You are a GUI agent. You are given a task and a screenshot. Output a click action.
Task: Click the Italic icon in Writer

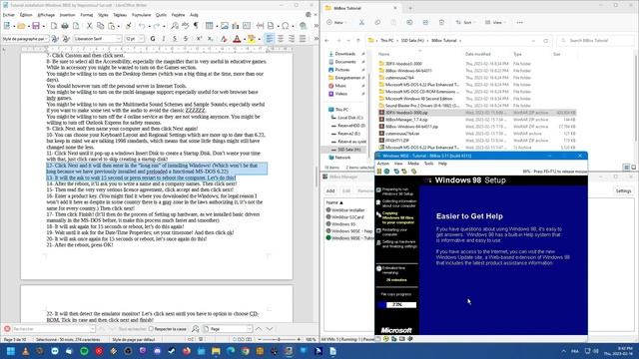(164, 39)
